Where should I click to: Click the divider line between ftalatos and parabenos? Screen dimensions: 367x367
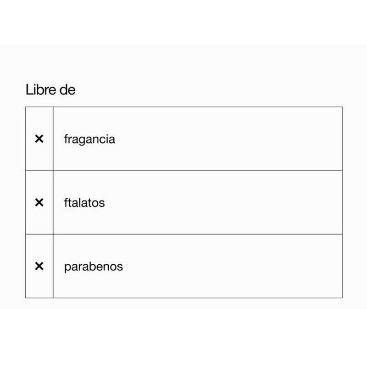197,234
